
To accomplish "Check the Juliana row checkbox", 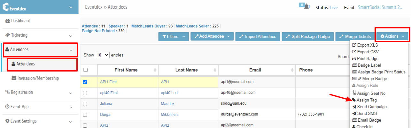I will [x=85, y=104].
